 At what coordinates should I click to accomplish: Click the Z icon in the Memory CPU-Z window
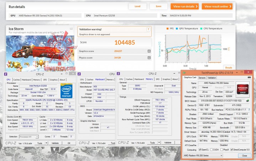tap(118, 74)
